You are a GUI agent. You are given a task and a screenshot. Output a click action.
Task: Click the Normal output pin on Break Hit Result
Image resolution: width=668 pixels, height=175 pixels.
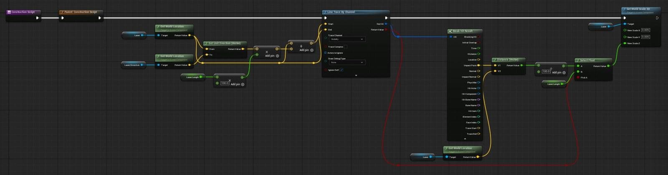(x=479, y=71)
